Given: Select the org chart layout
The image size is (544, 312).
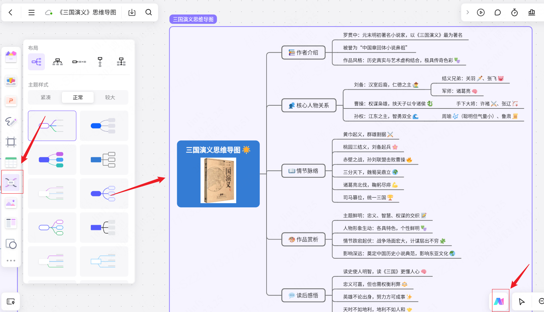Looking at the screenshot, I should (x=58, y=62).
